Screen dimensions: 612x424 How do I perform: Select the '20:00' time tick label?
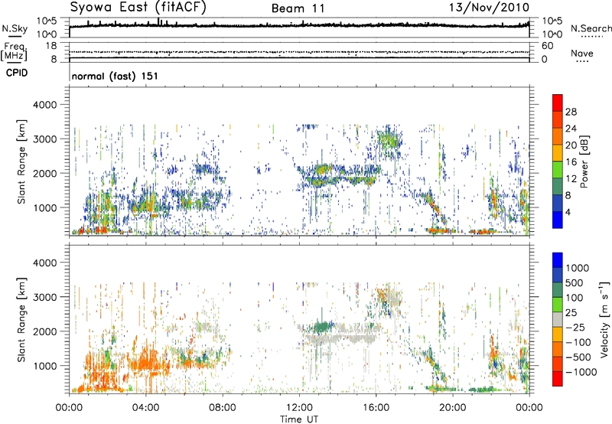pos(453,408)
